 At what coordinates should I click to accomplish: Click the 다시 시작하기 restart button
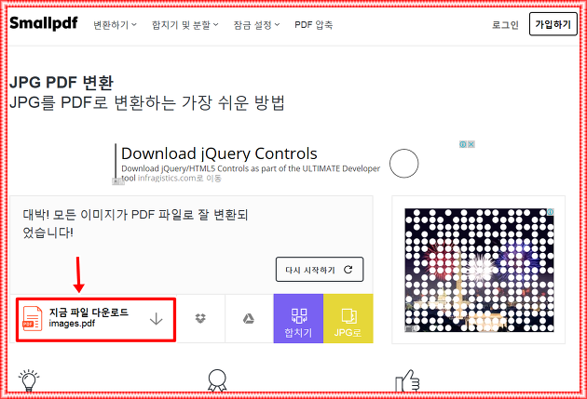tap(320, 270)
